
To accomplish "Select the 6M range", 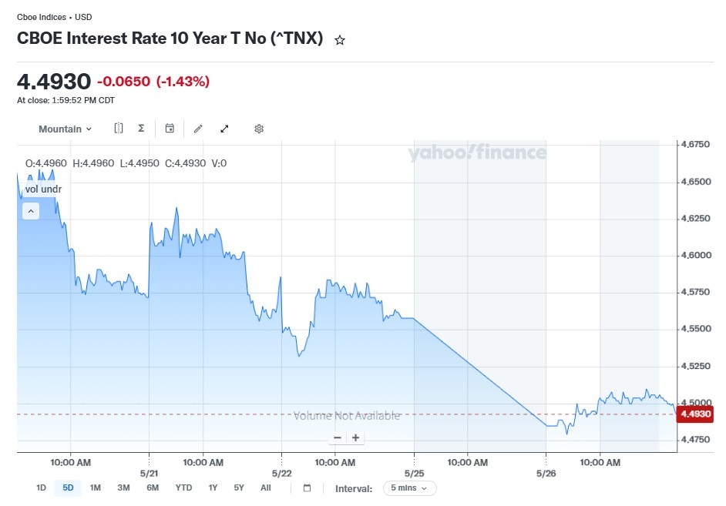I will 153,488.
